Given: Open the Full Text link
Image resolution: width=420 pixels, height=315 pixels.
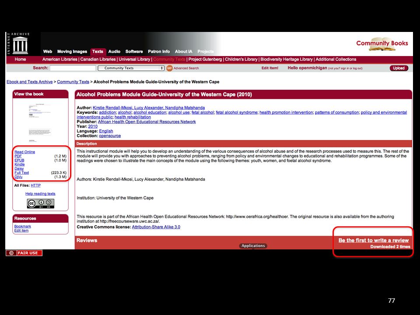Looking at the screenshot, I should 21,173.
